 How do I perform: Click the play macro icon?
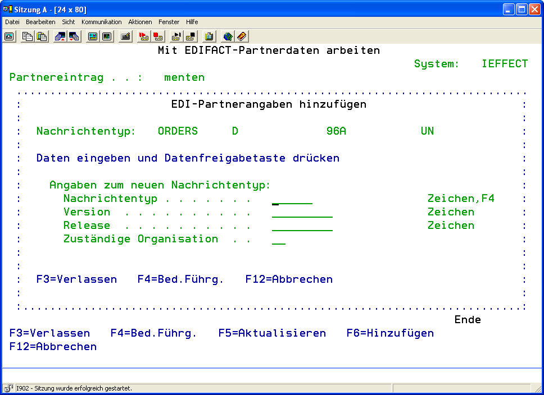(176, 36)
